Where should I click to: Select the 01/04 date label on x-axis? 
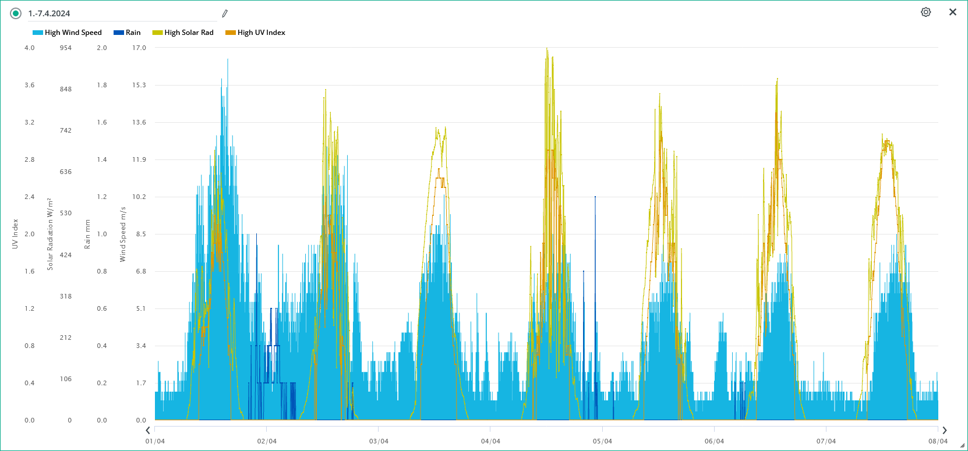click(155, 441)
